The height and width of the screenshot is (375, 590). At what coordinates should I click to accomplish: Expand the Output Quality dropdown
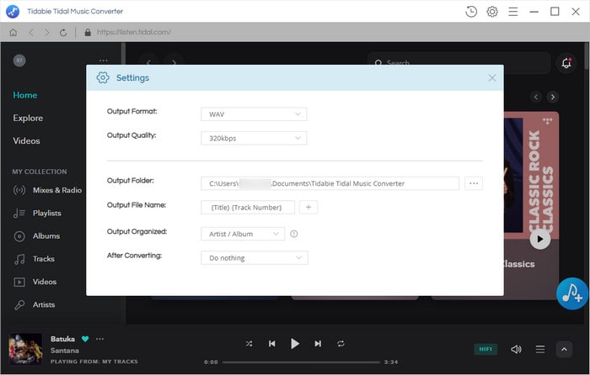tap(254, 138)
